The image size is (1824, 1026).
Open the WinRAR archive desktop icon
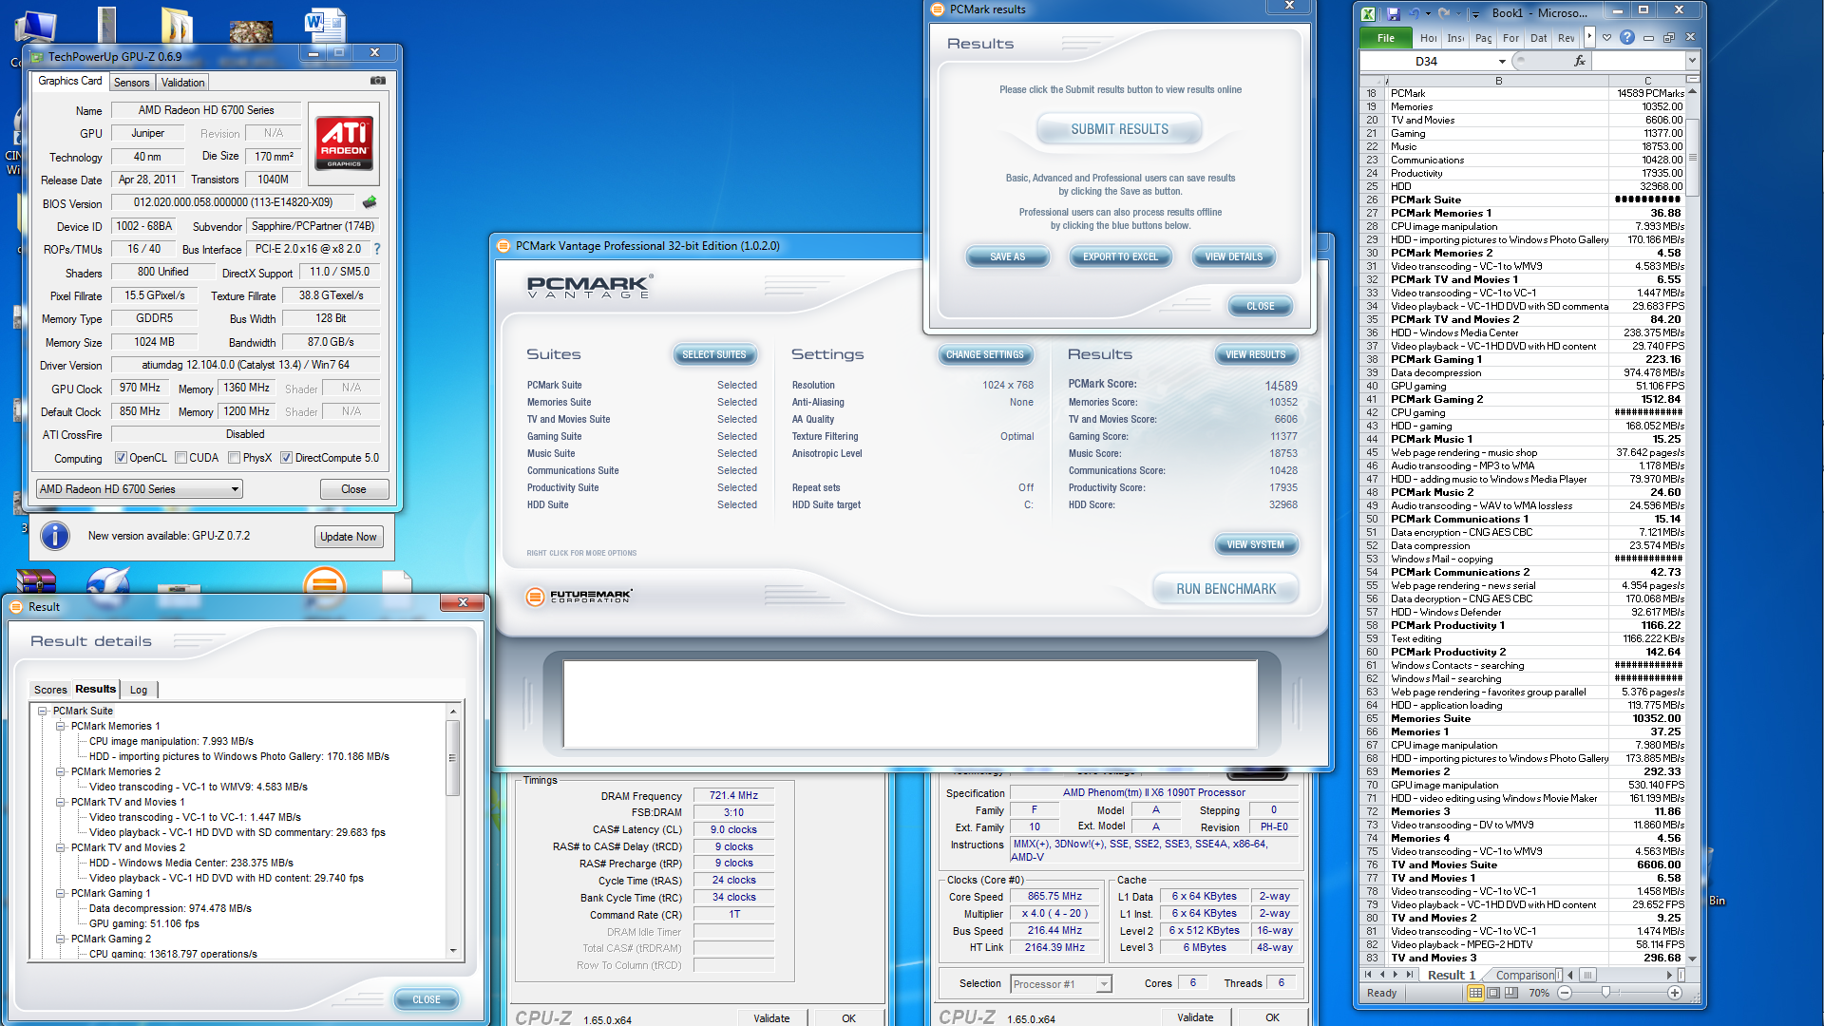36,579
